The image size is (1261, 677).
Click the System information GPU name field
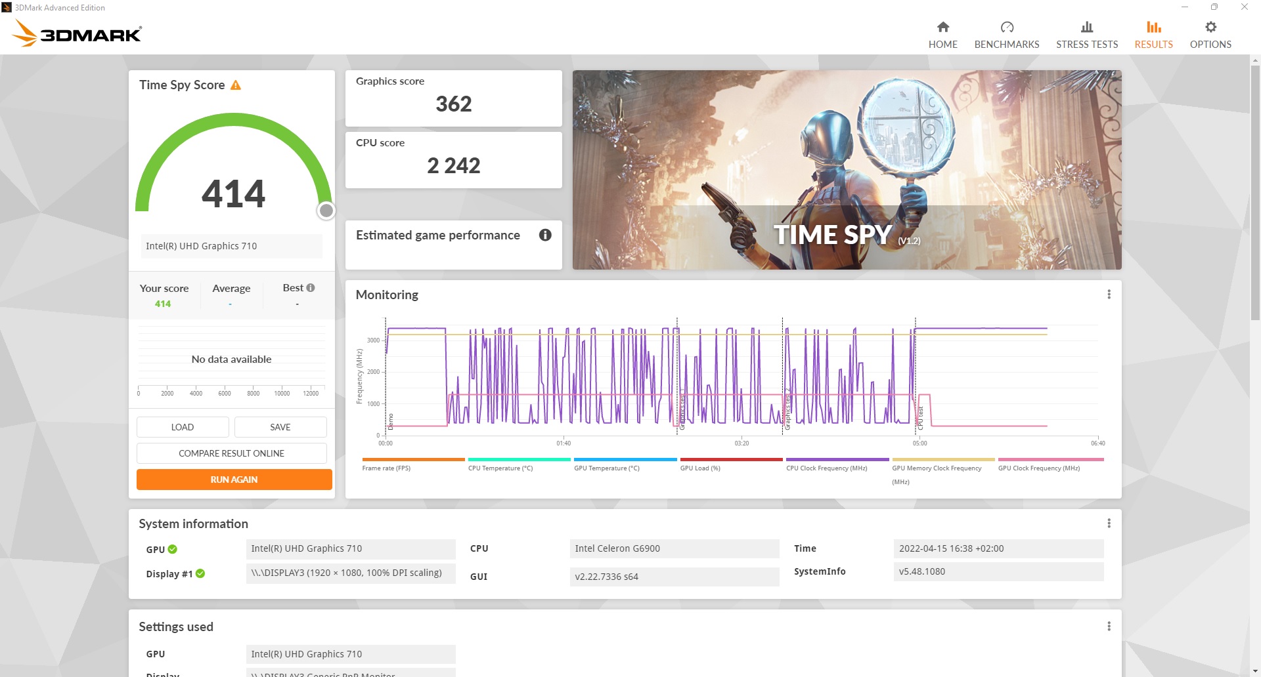(351, 548)
